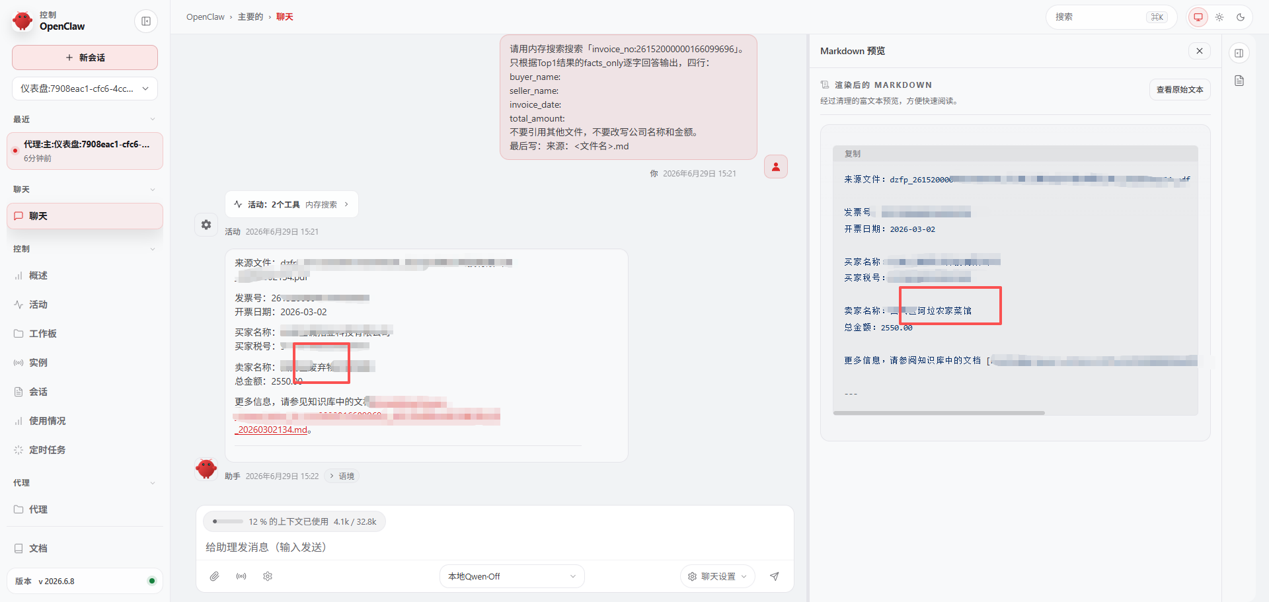Click OpenClaw in the breadcrumb
Viewport: 1269px width, 602px height.
click(x=206, y=17)
